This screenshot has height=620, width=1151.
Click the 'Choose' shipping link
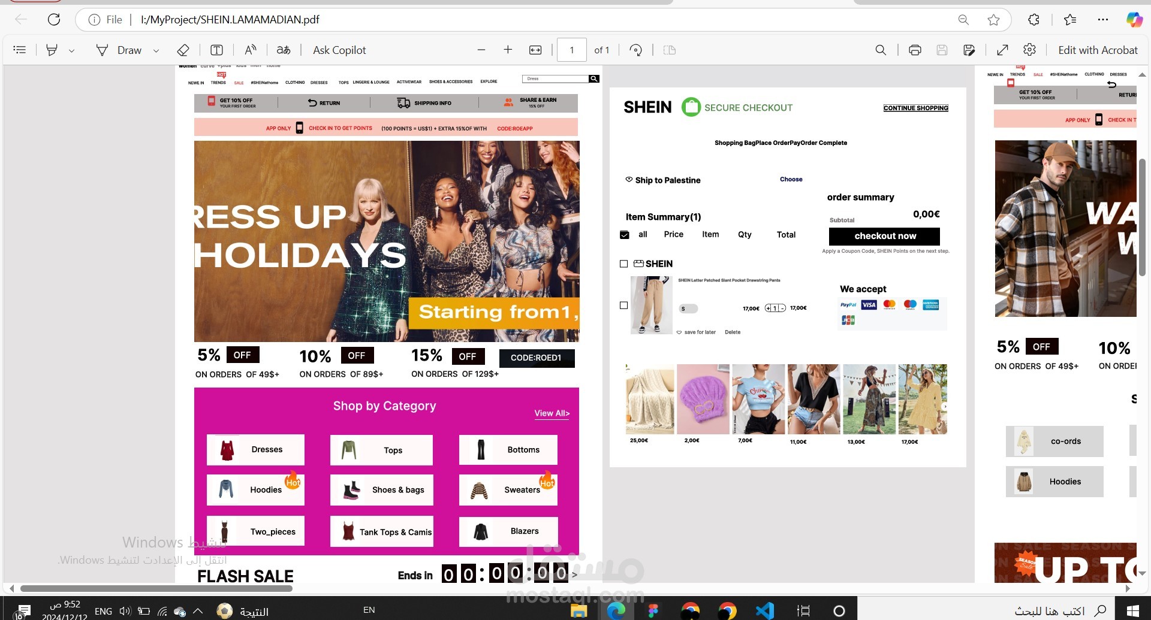791,179
